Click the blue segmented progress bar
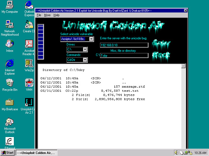 41,42
